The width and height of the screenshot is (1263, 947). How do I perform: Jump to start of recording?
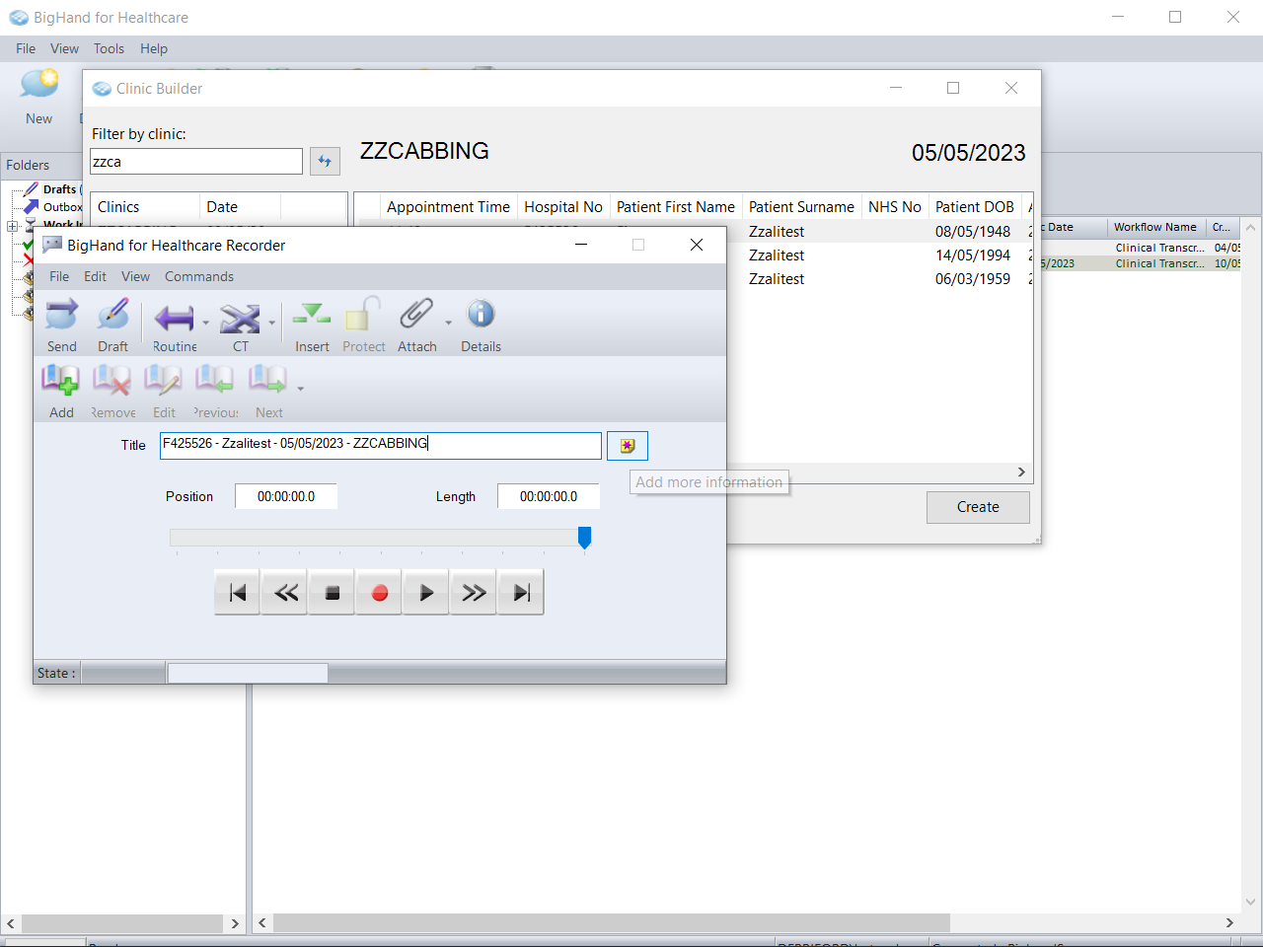pyautogui.click(x=238, y=593)
